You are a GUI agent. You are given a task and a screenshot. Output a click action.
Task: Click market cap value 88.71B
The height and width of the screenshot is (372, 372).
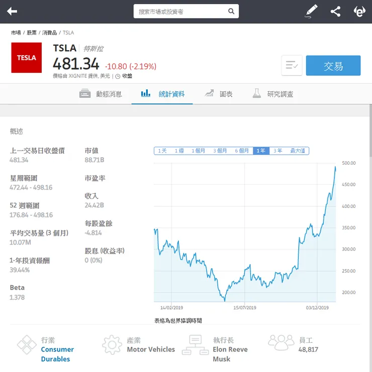95,160
